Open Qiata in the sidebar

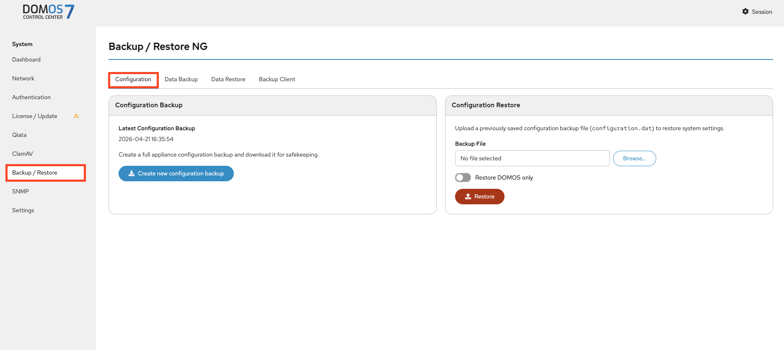click(x=19, y=135)
